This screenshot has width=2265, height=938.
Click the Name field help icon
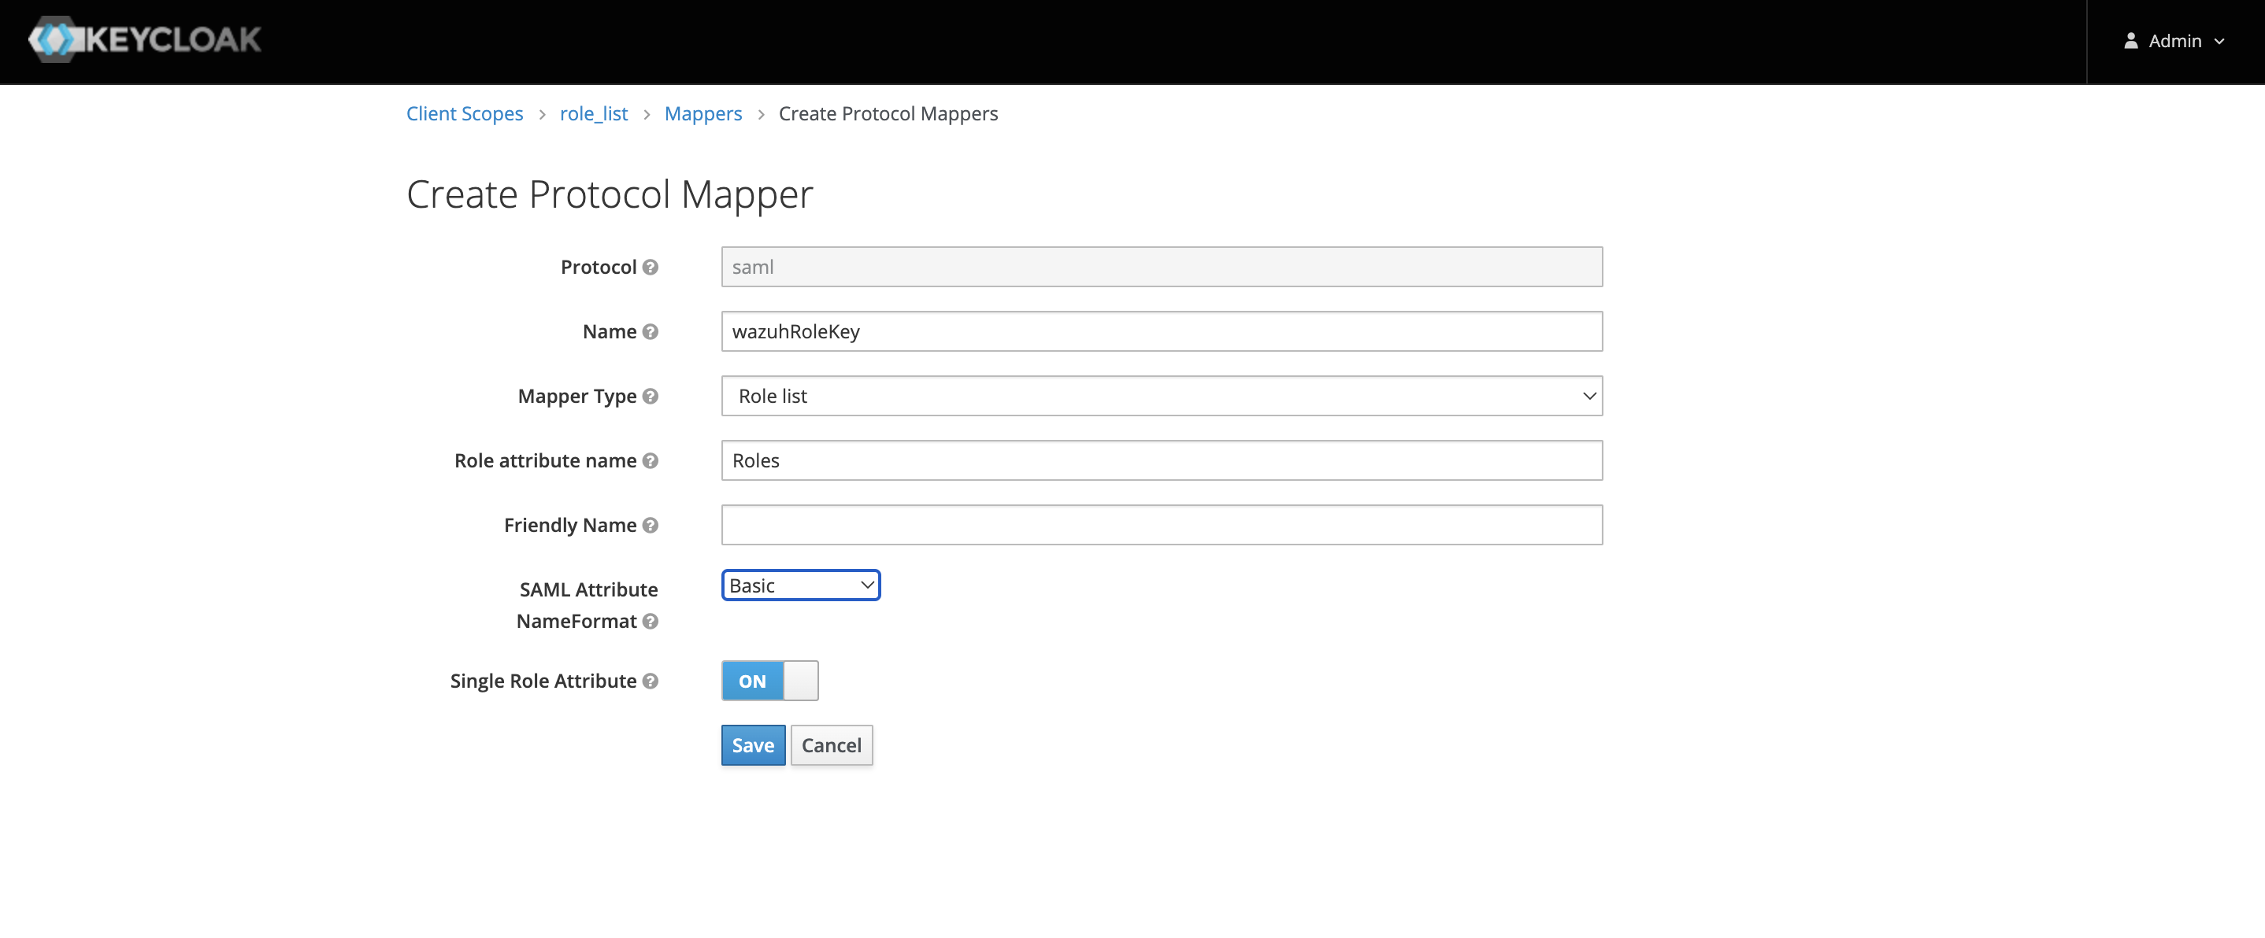(650, 331)
